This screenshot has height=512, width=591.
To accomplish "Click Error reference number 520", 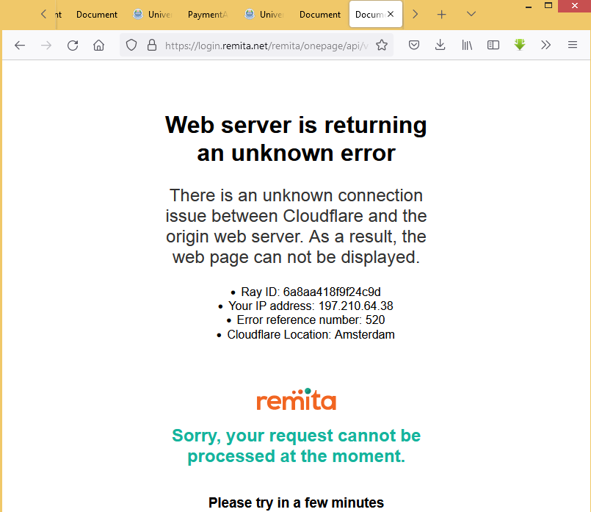I will pyautogui.click(x=311, y=320).
